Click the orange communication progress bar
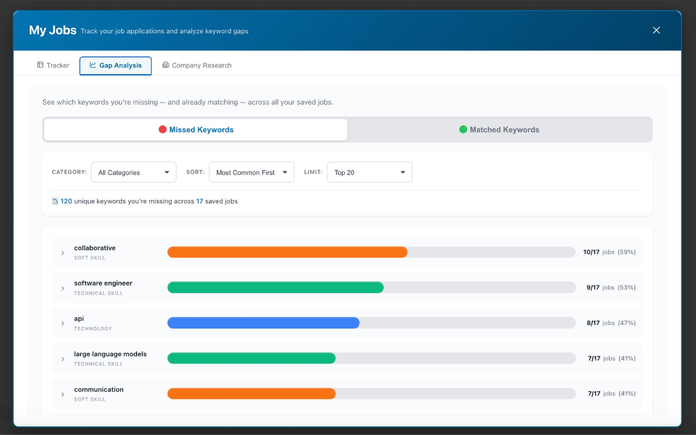The width and height of the screenshot is (696, 435). (251, 393)
